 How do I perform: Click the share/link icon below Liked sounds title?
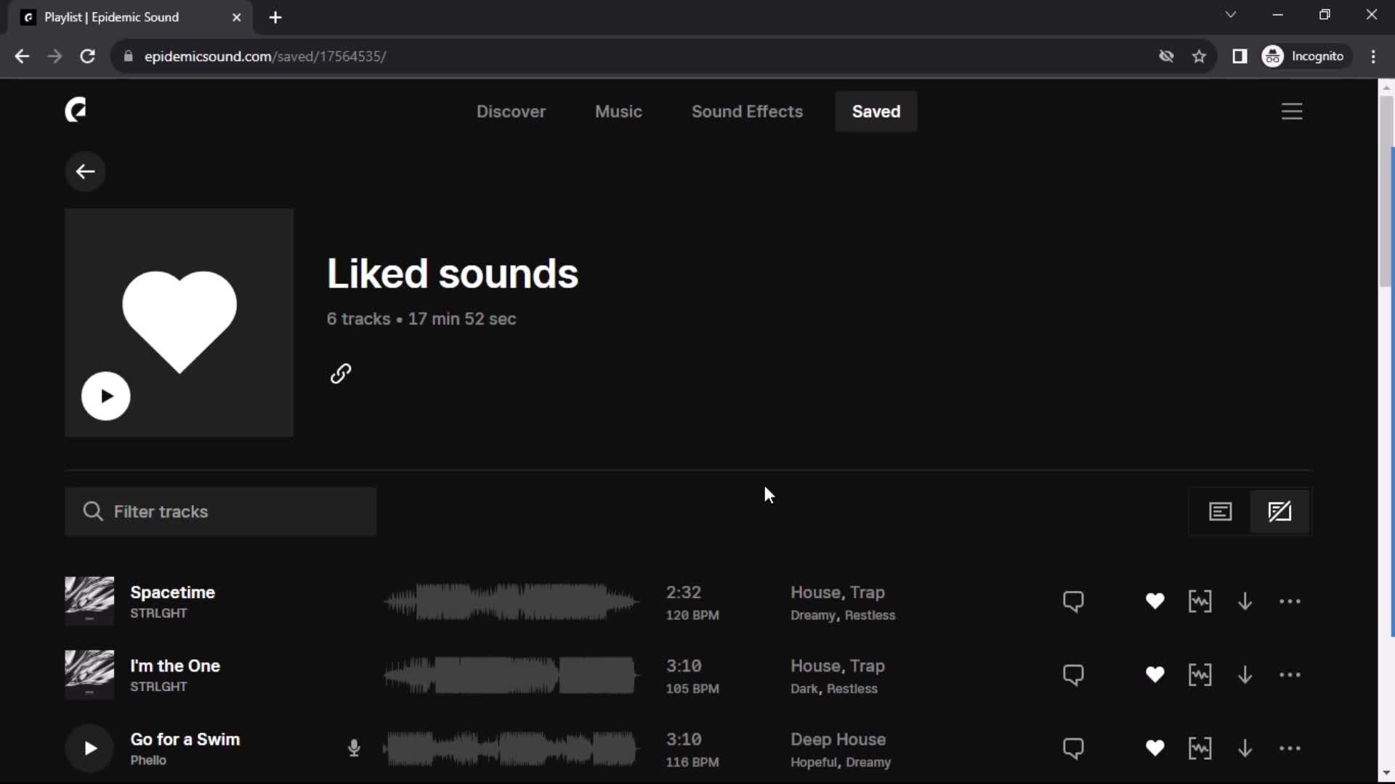(342, 375)
